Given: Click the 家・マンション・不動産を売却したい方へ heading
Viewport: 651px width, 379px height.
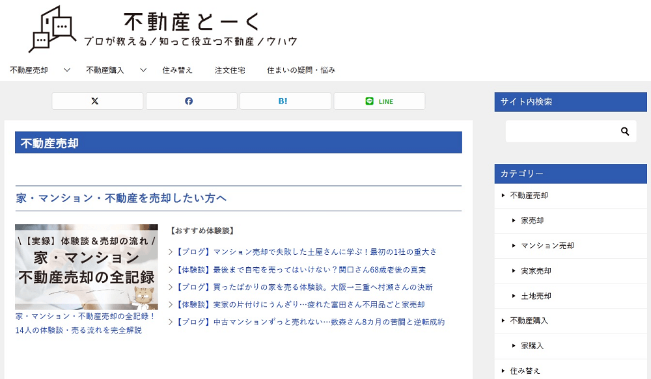Looking at the screenshot, I should [121, 198].
